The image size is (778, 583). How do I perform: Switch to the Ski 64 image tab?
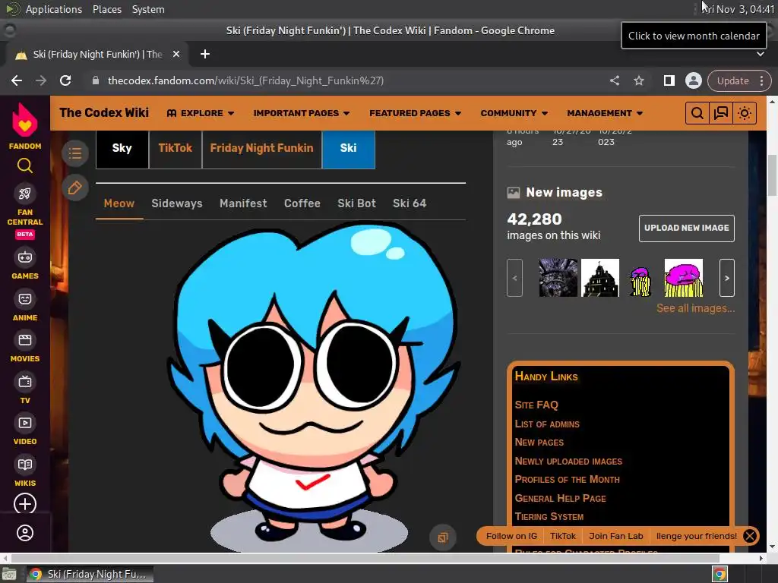tap(410, 203)
